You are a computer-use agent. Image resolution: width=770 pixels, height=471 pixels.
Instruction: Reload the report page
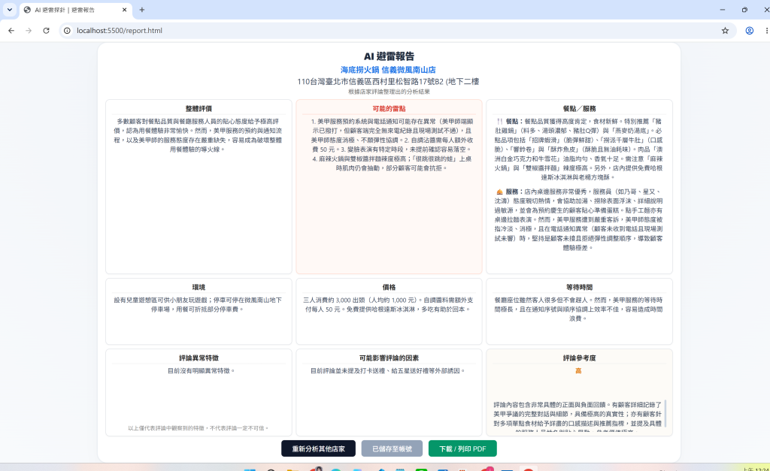coord(46,30)
